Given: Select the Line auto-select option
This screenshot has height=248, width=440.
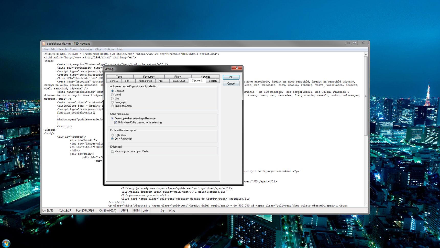Looking at the screenshot, I should [115, 99].
